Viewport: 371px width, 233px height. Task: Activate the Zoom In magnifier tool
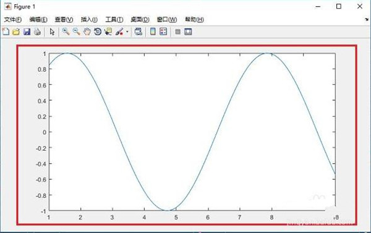[x=66, y=32]
